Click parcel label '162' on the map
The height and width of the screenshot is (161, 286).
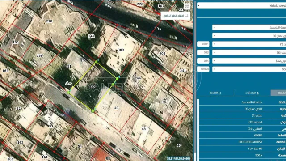click(x=20, y=142)
